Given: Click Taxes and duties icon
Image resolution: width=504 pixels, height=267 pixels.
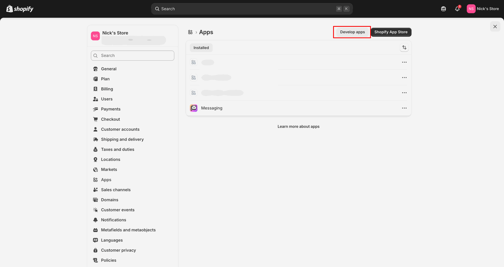Looking at the screenshot, I should click(96, 149).
